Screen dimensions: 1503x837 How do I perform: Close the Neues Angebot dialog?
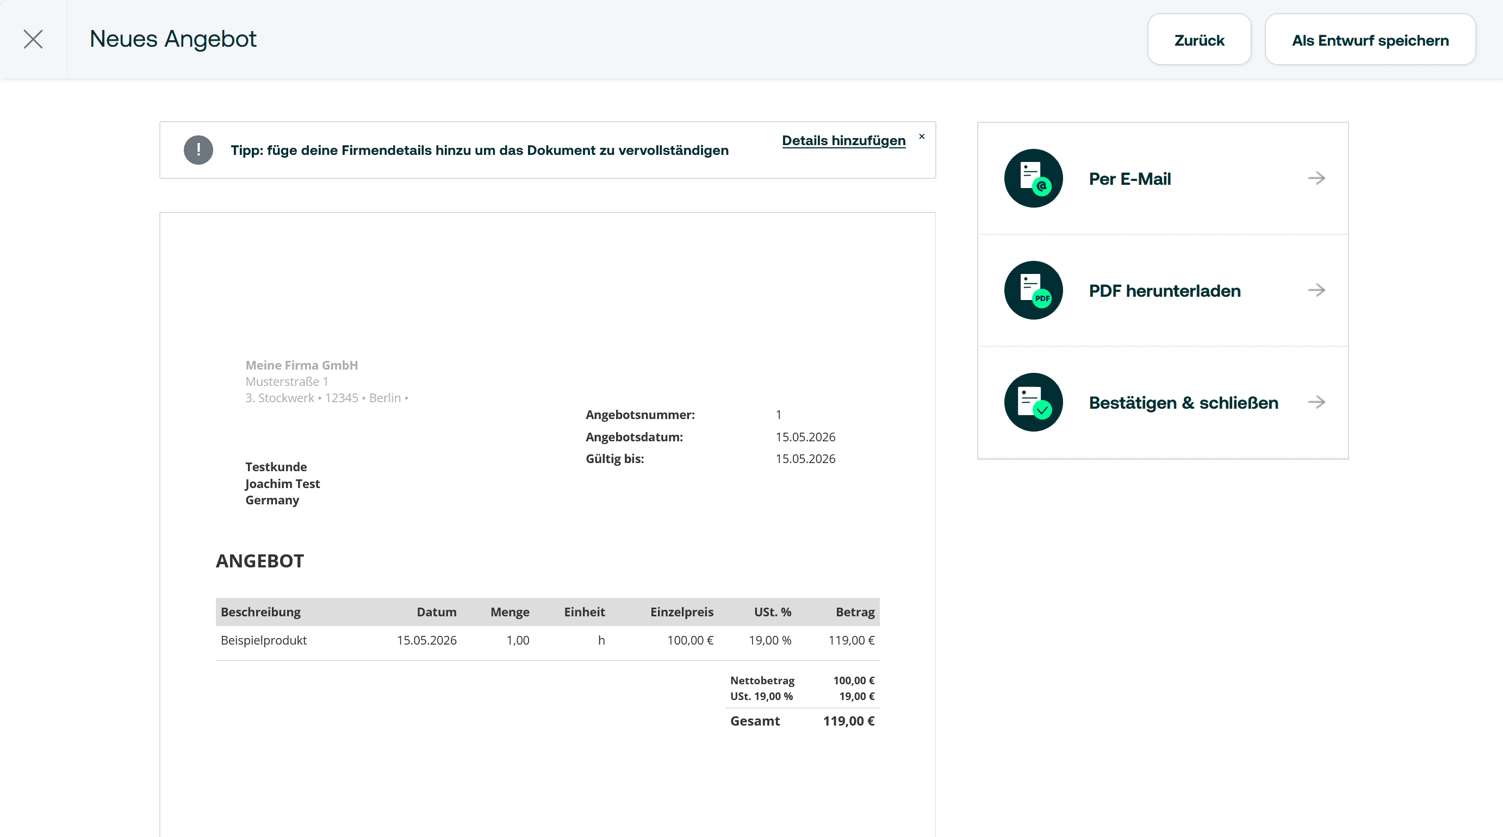point(33,39)
